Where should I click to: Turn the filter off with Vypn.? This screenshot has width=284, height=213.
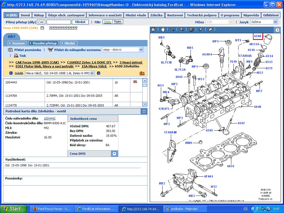118,22
